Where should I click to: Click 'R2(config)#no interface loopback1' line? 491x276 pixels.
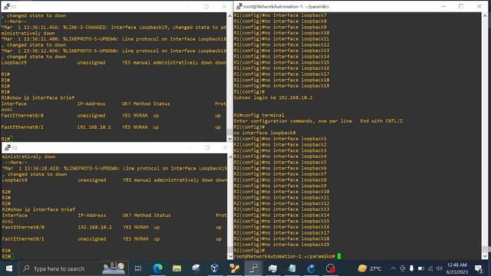click(x=280, y=139)
